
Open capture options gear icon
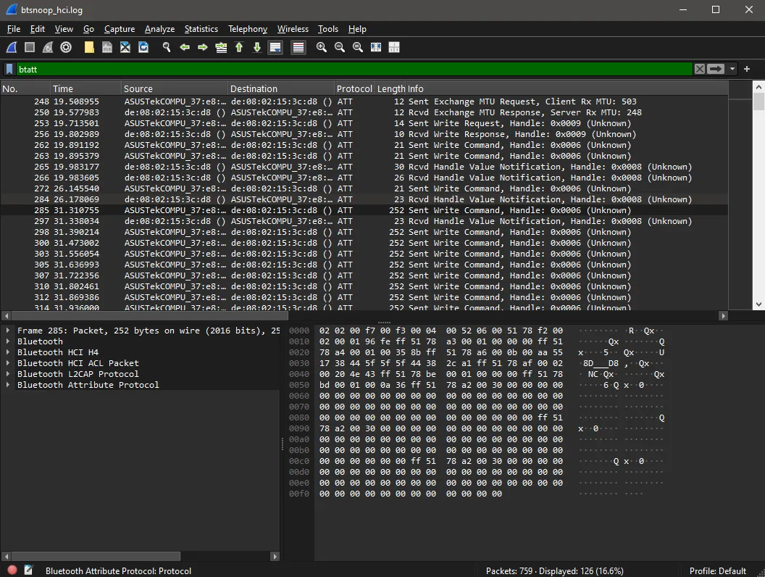click(x=66, y=47)
